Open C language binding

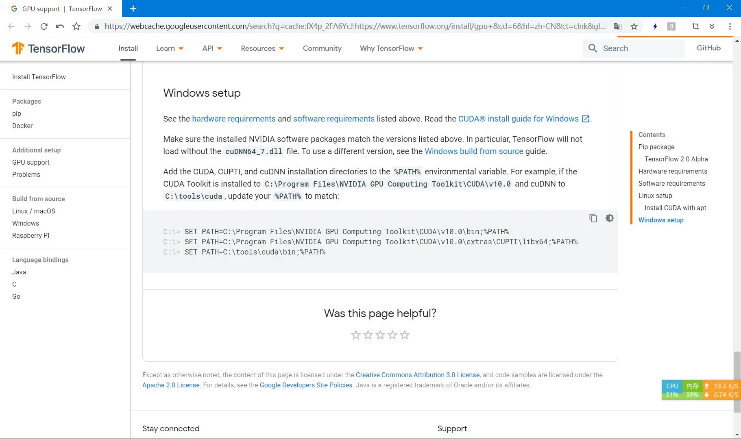pos(14,284)
